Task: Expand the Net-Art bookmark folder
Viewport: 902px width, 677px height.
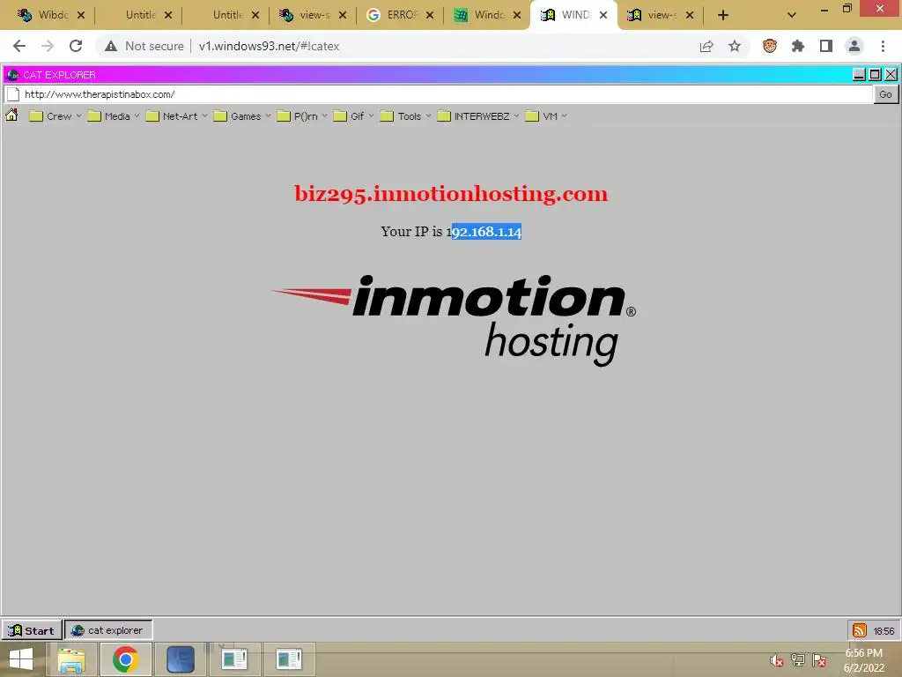Action: point(176,116)
